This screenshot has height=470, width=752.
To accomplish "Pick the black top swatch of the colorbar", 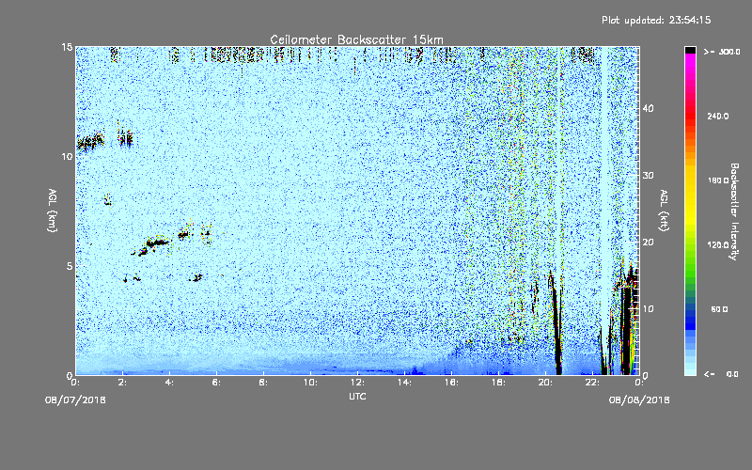I will 690,50.
